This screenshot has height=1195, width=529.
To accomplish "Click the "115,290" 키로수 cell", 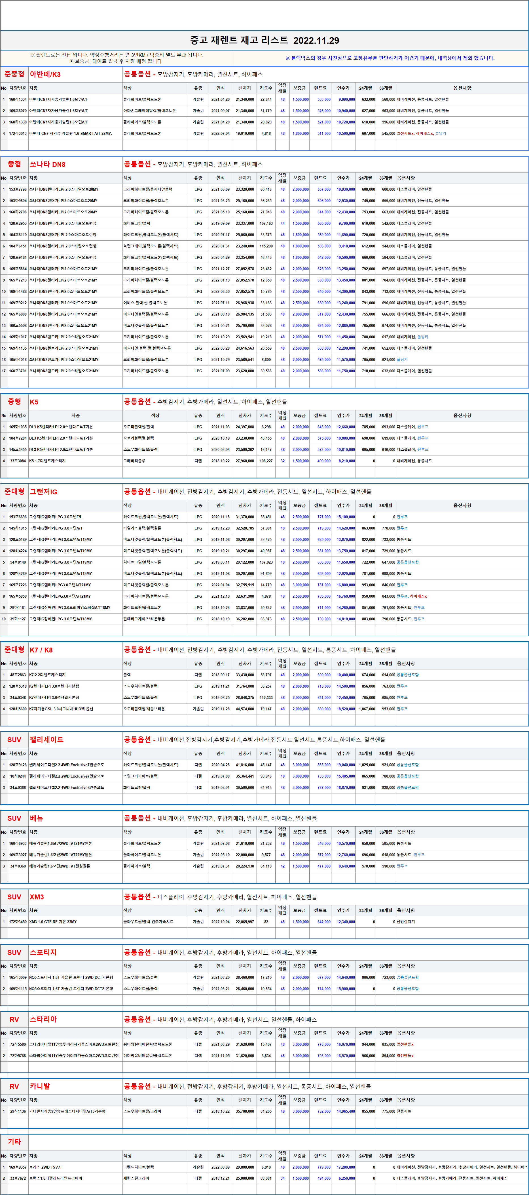I will click(x=266, y=246).
